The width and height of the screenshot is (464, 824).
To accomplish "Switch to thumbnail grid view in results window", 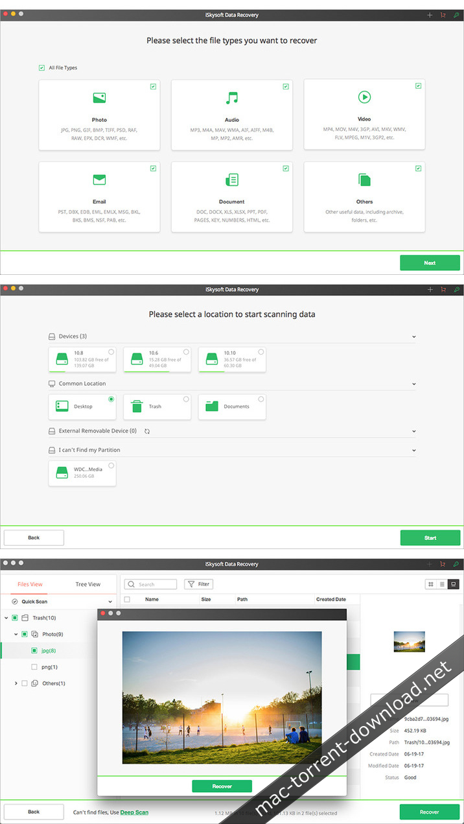I will pyautogui.click(x=431, y=584).
